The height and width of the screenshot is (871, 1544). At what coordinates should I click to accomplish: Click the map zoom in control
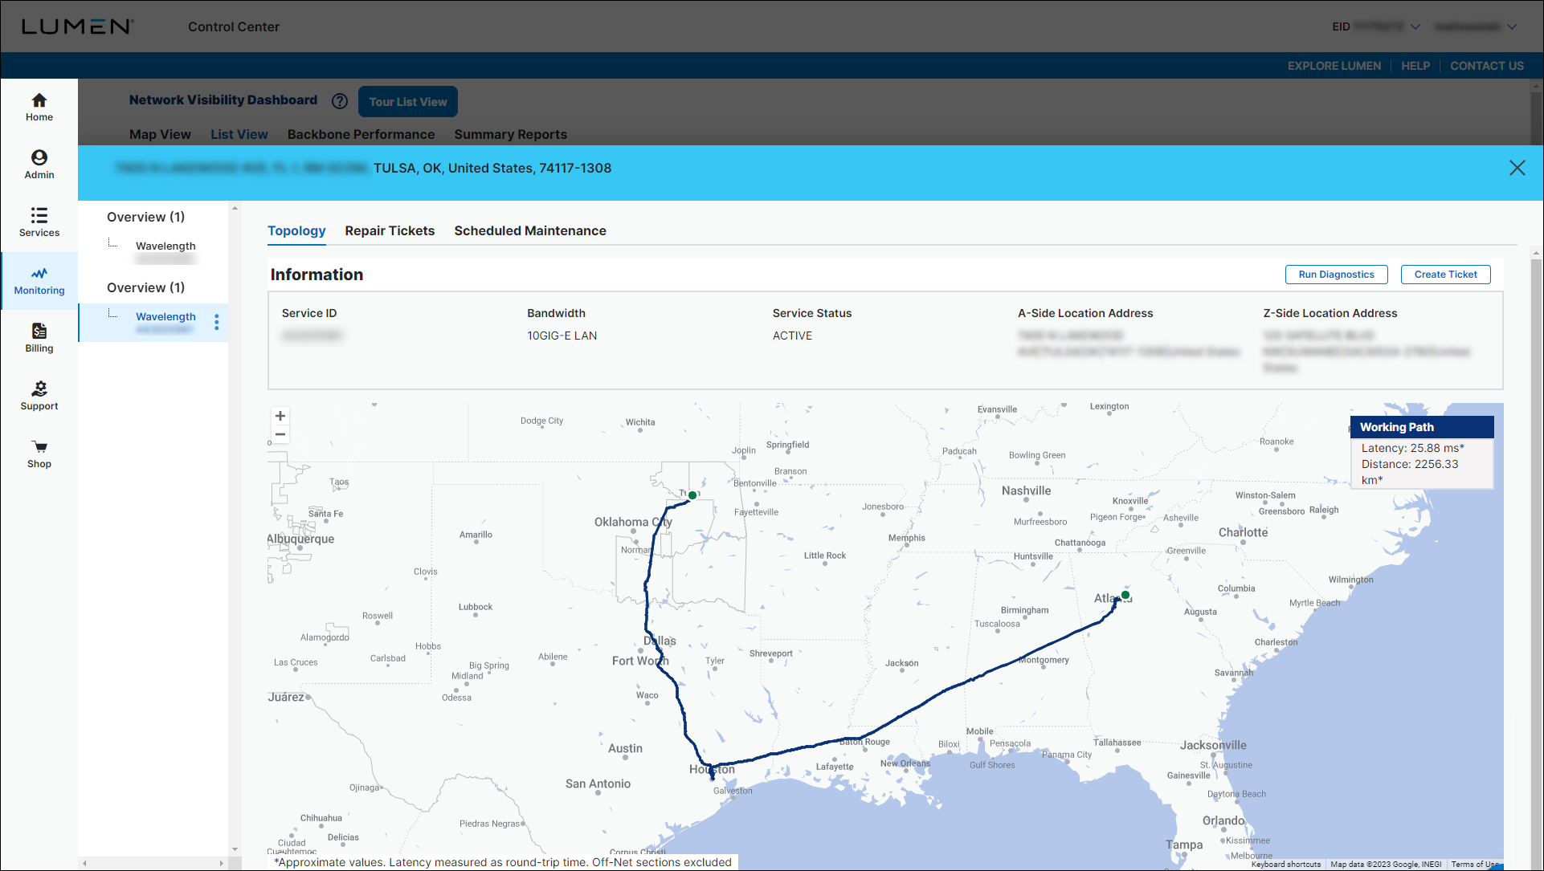point(281,415)
